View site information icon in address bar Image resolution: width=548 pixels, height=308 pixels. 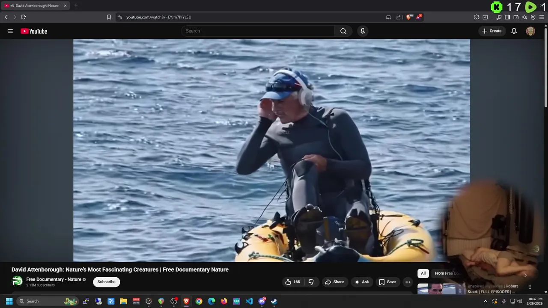120,17
